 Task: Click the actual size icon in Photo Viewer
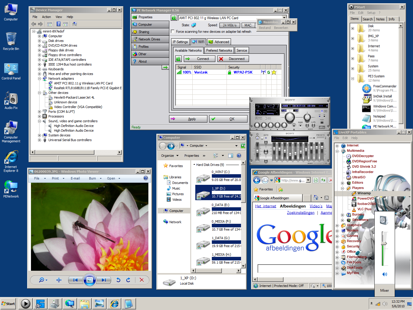59,280
